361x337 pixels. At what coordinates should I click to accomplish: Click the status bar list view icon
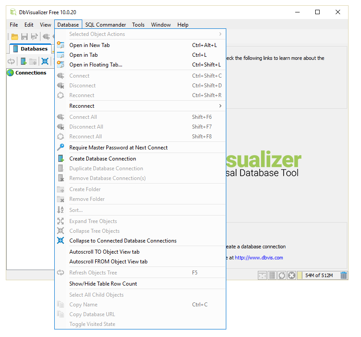[x=272, y=275]
